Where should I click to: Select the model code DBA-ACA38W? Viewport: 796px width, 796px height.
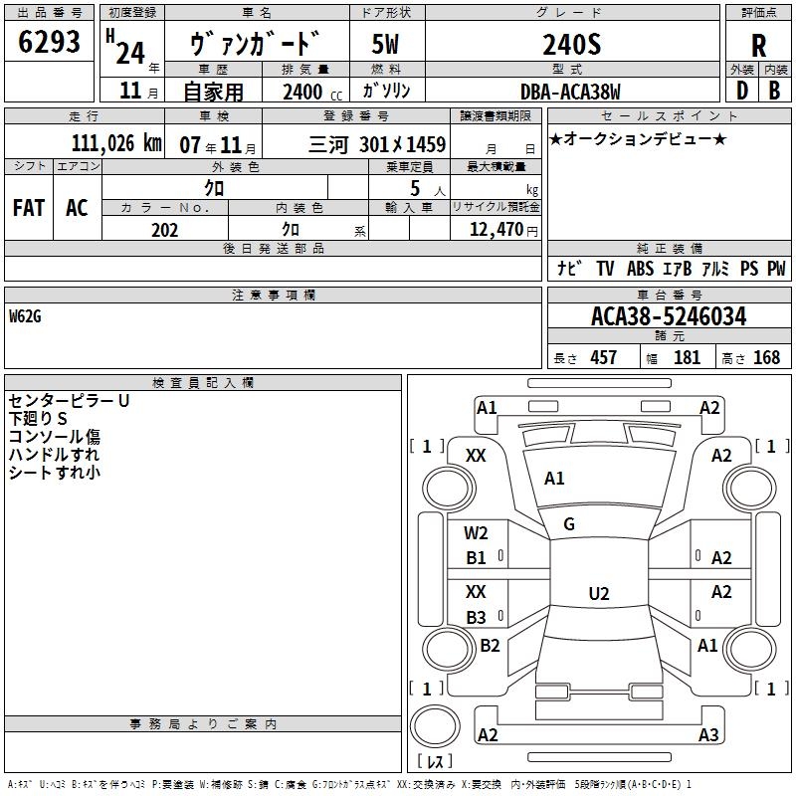(570, 92)
